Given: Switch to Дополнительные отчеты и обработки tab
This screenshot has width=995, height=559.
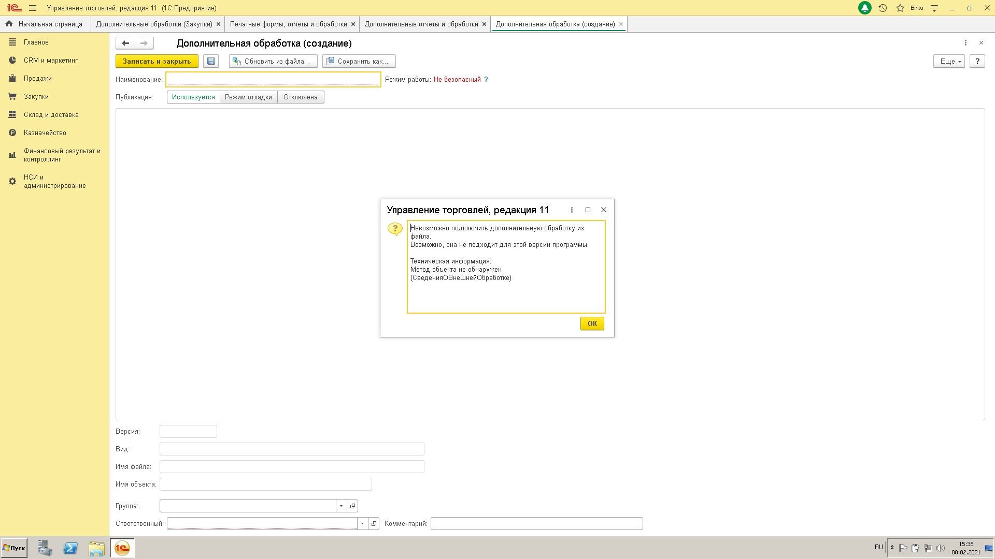Looking at the screenshot, I should coord(421,24).
